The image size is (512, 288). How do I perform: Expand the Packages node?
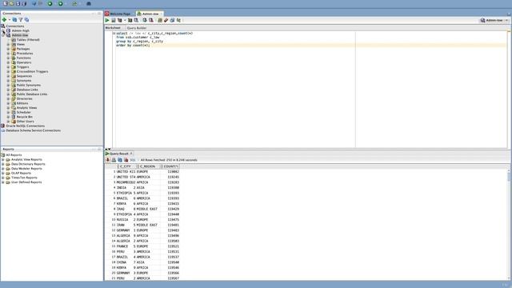coord(8,49)
